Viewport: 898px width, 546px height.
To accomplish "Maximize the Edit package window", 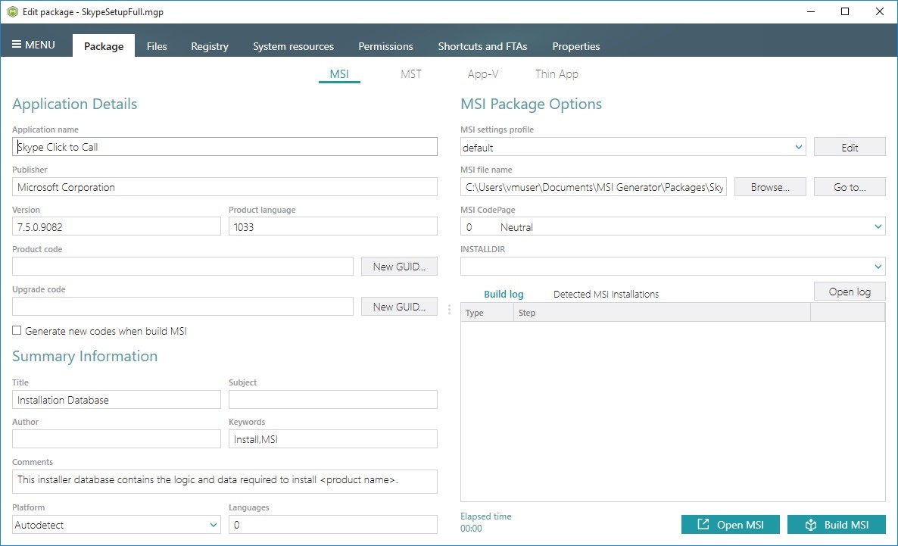I will click(x=845, y=11).
